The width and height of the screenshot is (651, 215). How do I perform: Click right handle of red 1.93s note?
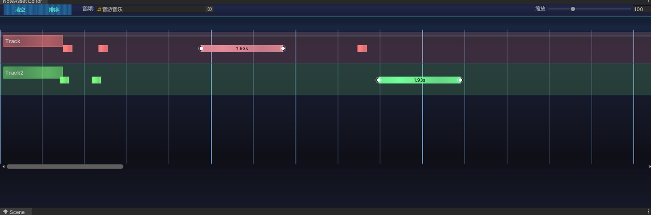point(283,48)
